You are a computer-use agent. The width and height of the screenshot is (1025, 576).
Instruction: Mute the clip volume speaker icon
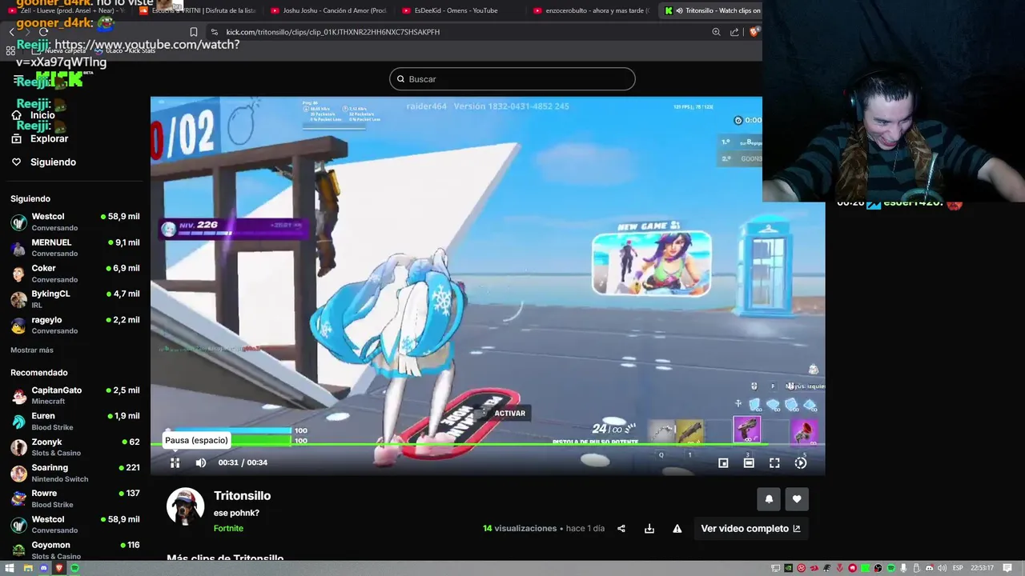201,462
